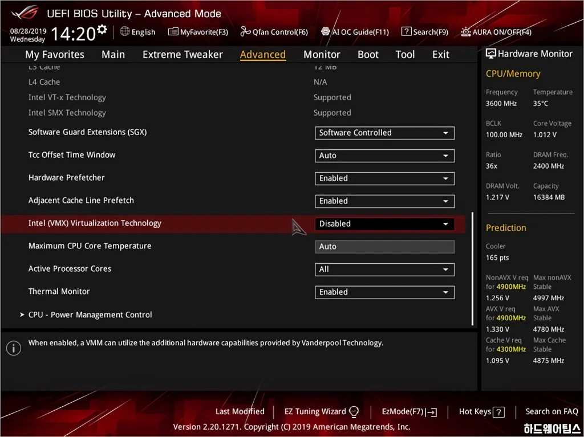Click the English language globe icon
Screen dimensions: 584x437
click(125, 31)
